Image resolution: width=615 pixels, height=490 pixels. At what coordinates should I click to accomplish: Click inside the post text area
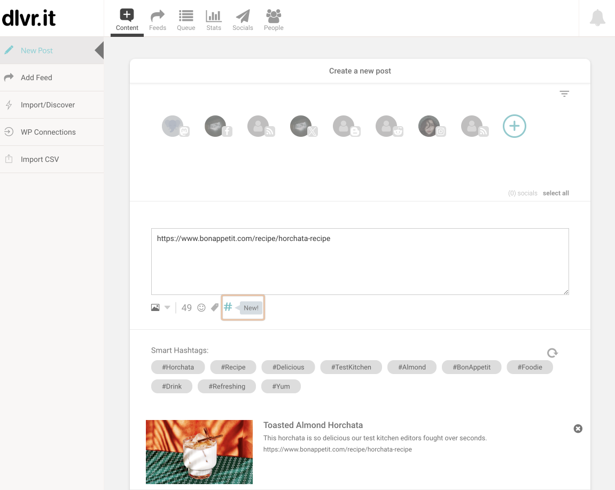coord(360,261)
